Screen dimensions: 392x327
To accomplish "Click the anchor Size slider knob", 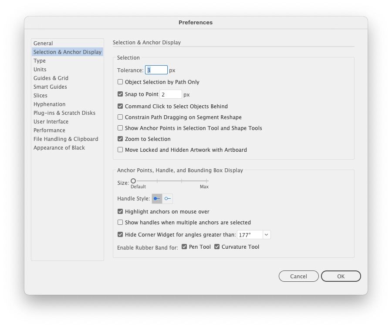I will click(x=133, y=181).
